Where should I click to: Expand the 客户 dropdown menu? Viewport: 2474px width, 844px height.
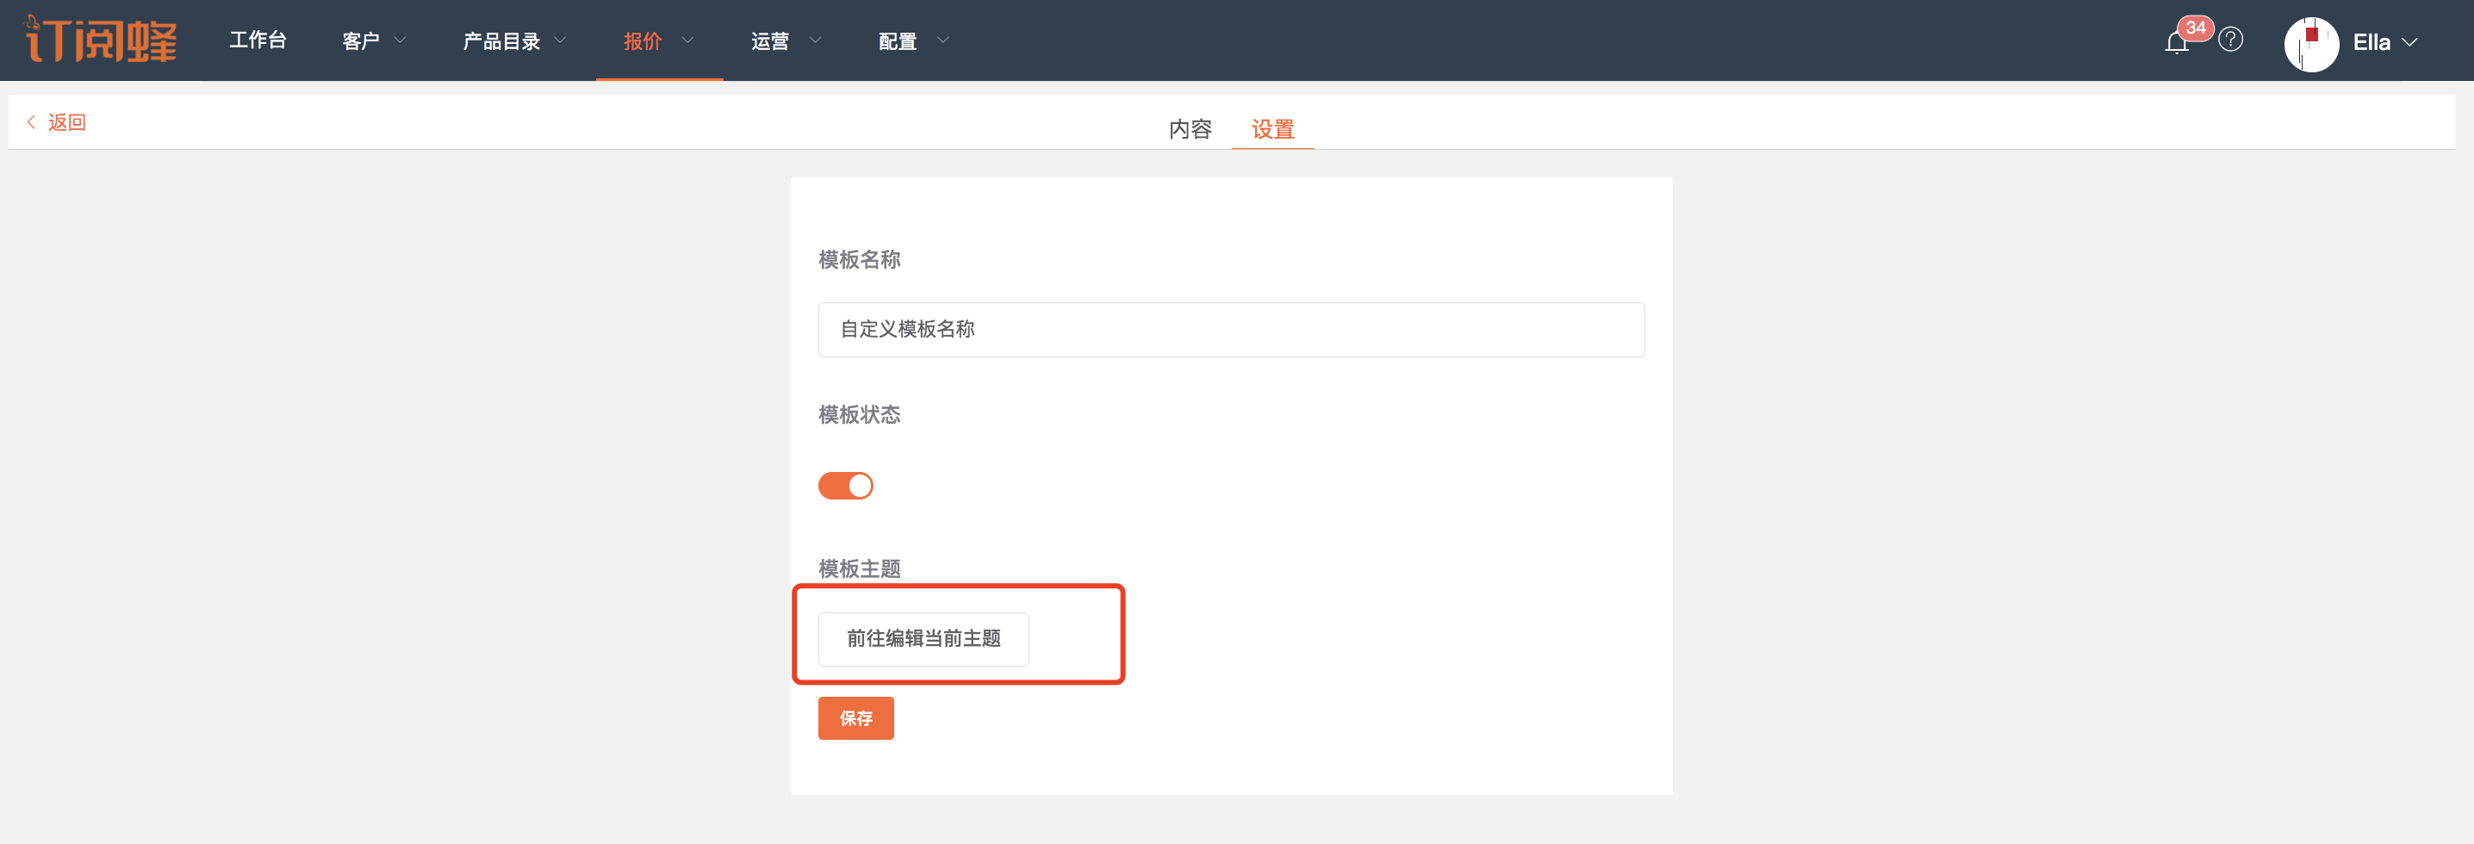point(374,40)
